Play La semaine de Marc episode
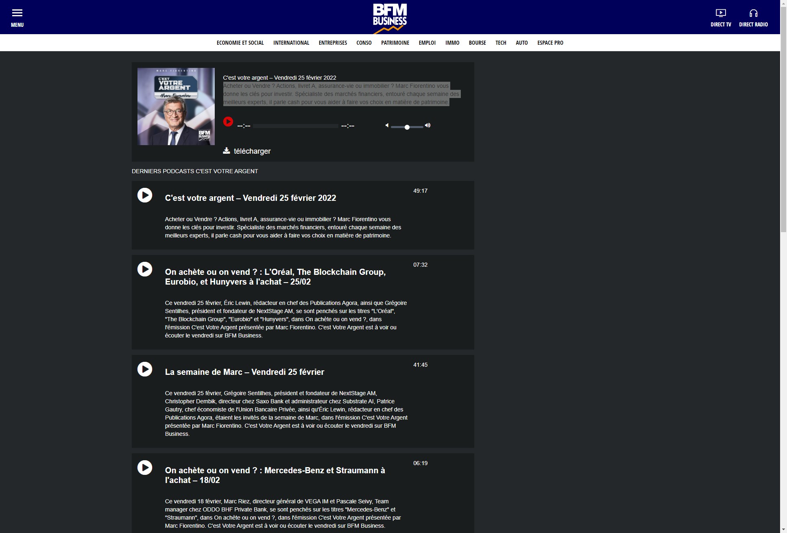The height and width of the screenshot is (533, 787). tap(145, 369)
